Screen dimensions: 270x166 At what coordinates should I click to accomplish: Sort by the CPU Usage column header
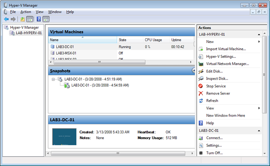point(156,40)
